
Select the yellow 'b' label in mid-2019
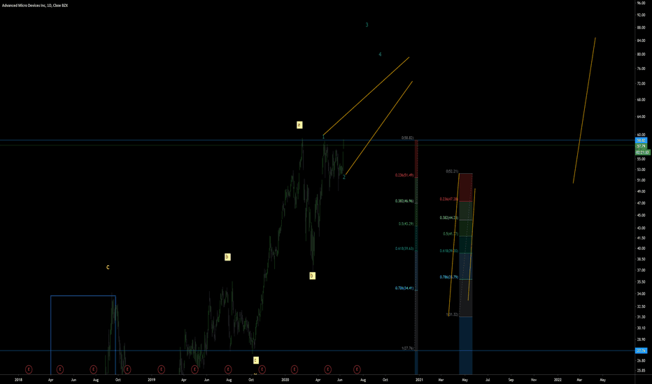tap(227, 257)
